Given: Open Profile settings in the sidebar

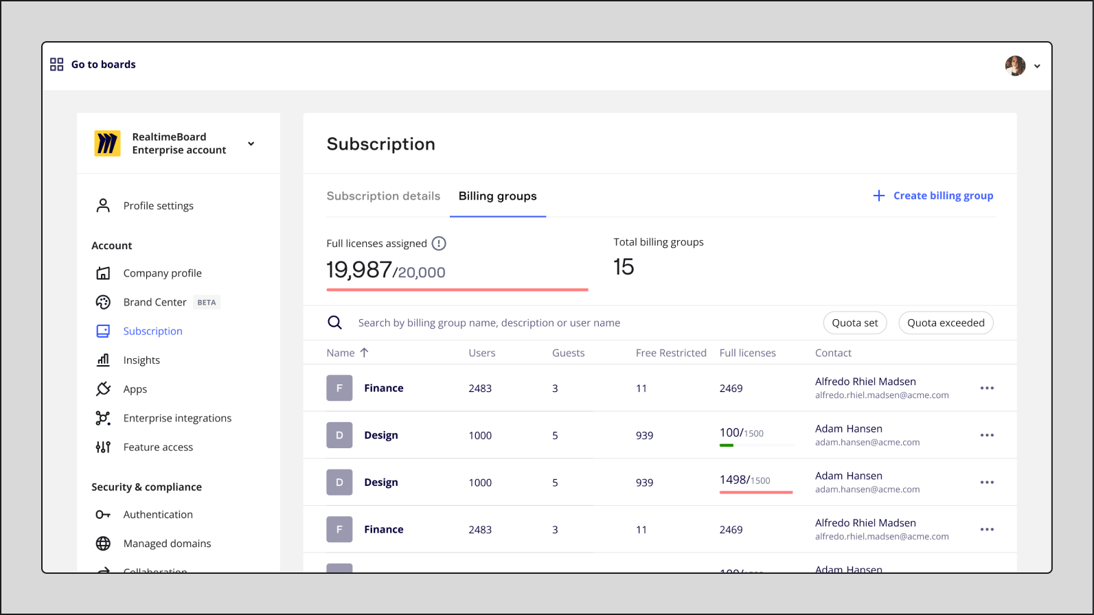Looking at the screenshot, I should (x=158, y=206).
